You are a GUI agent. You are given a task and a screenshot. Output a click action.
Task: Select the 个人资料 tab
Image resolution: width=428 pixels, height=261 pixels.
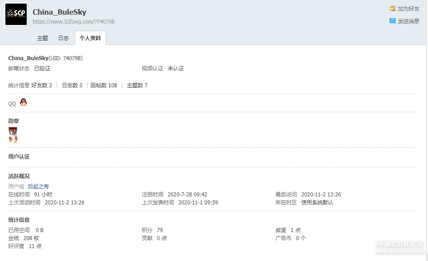coord(90,38)
